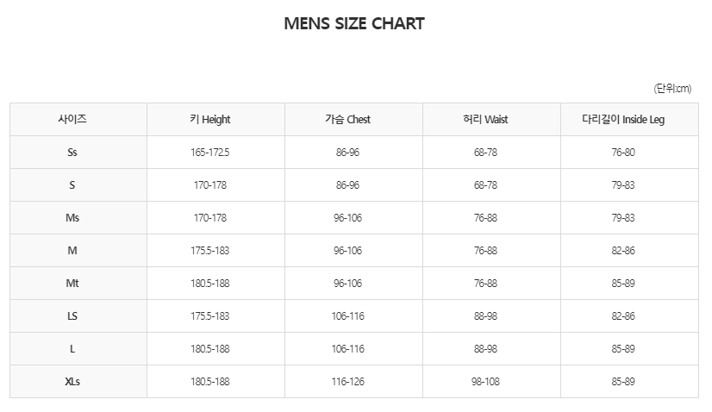This screenshot has width=712, height=412.
Task: Click the Ss size row label
Action: coord(72,153)
